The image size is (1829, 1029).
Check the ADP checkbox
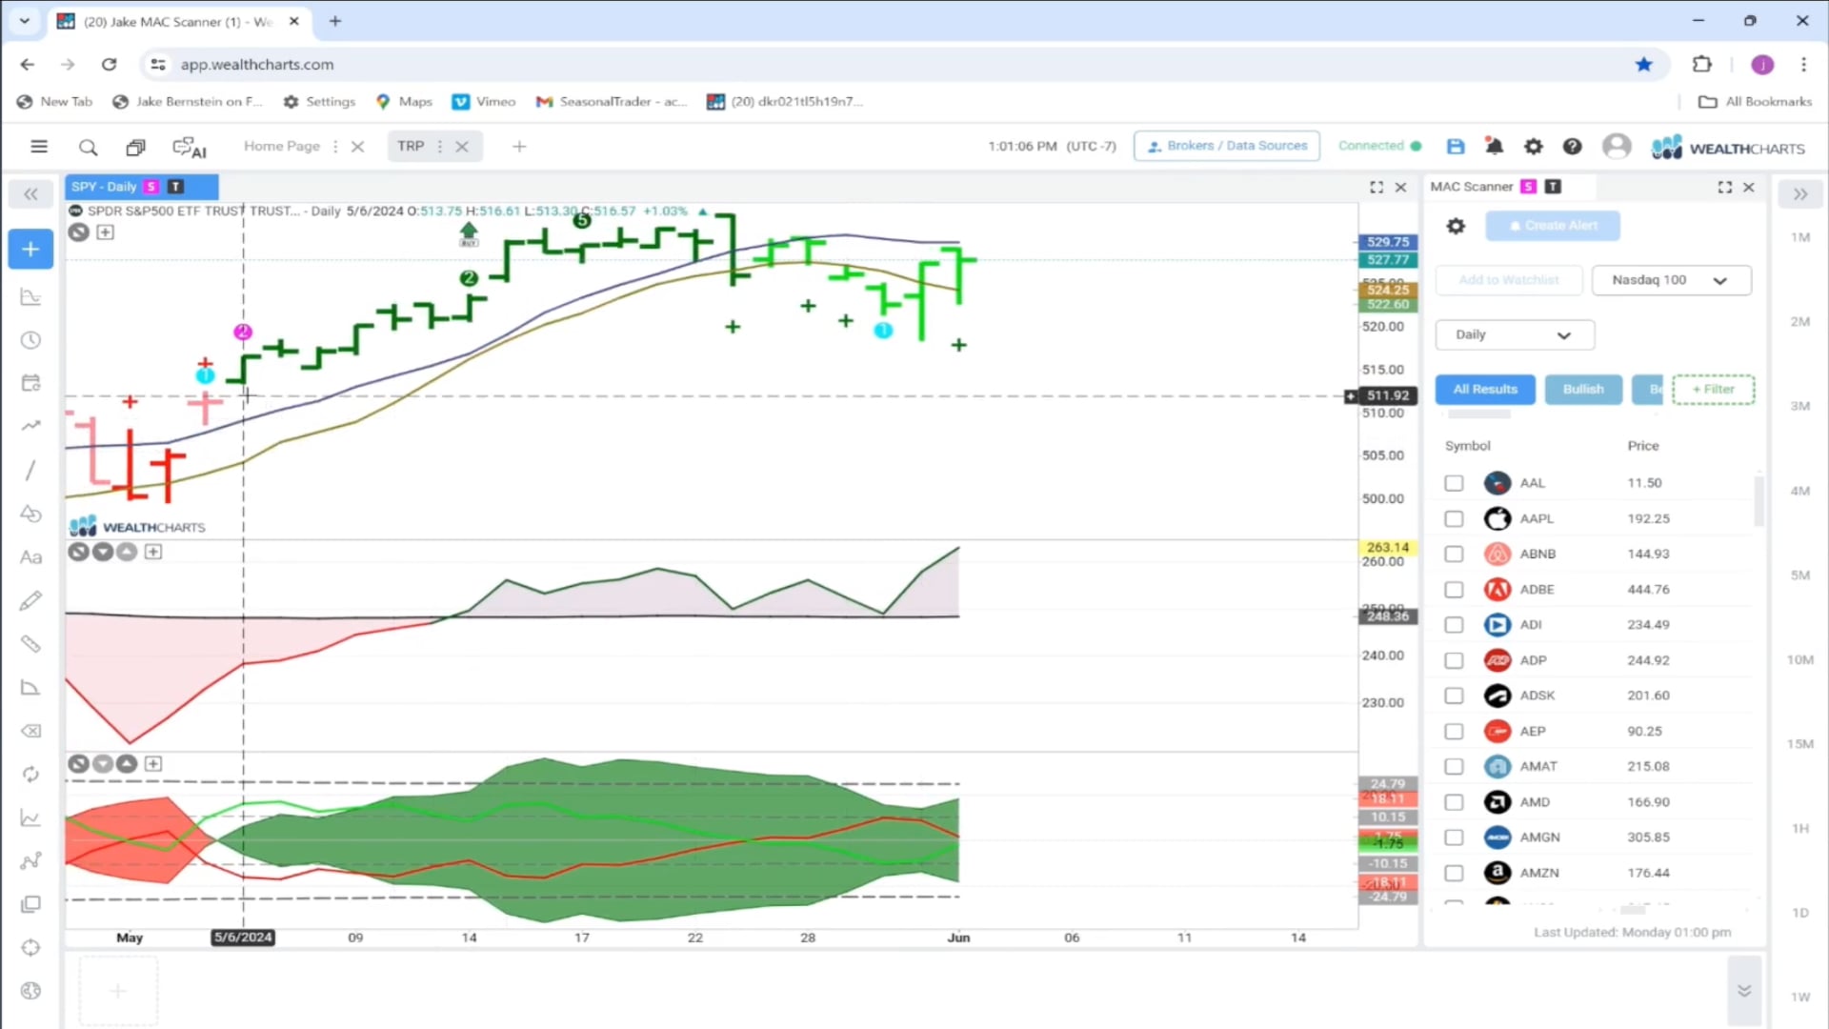pyautogui.click(x=1454, y=660)
